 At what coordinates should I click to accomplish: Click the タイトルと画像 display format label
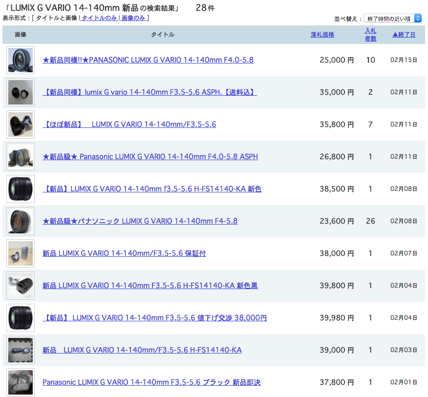pos(57,18)
